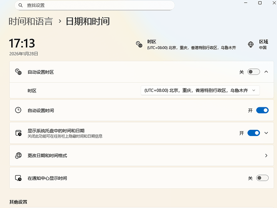The height and width of the screenshot is (208, 277).
Task: Click the 在通知中心显示时间 icon
Action: [18, 178]
